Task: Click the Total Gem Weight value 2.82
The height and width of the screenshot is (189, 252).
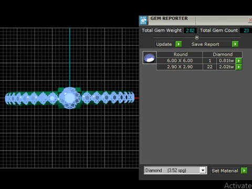Action: [190, 30]
